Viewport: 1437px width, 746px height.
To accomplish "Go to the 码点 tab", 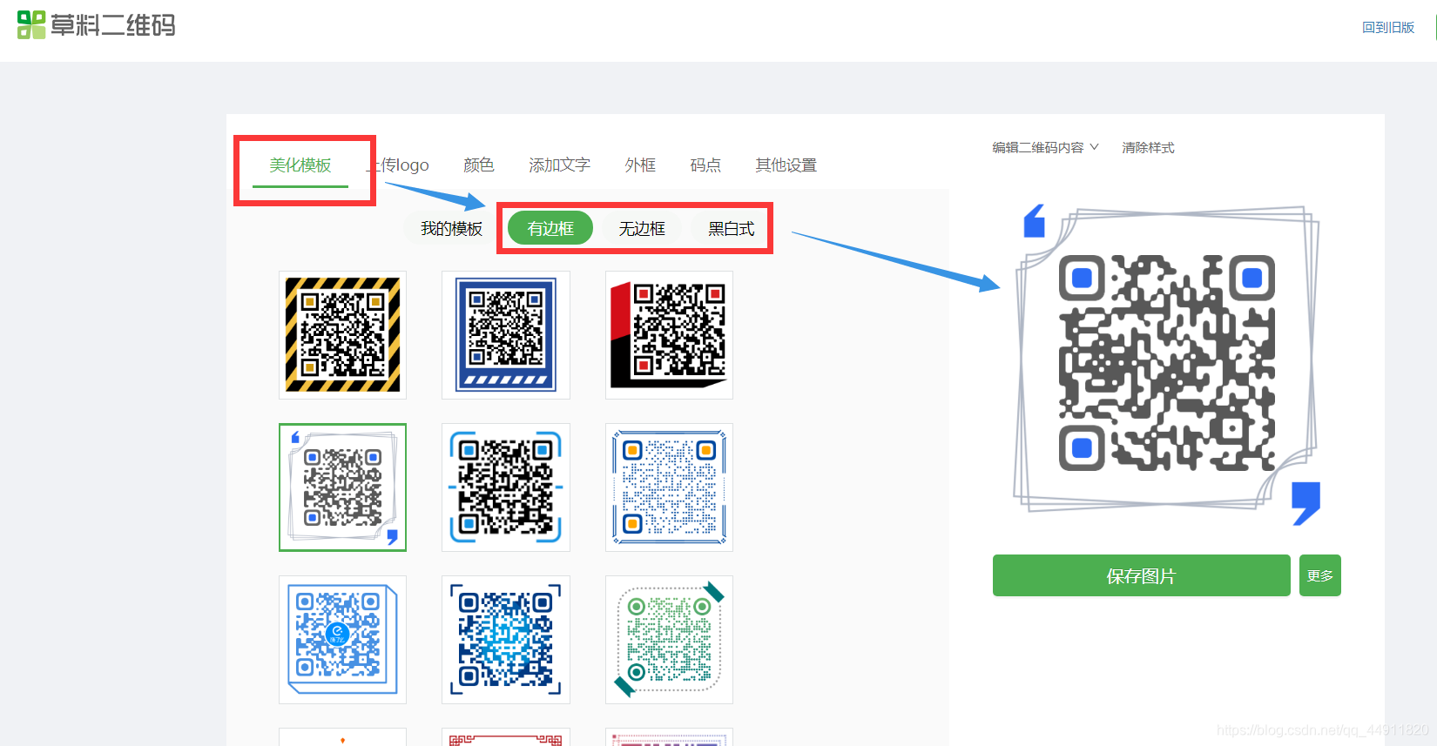I will [x=705, y=165].
